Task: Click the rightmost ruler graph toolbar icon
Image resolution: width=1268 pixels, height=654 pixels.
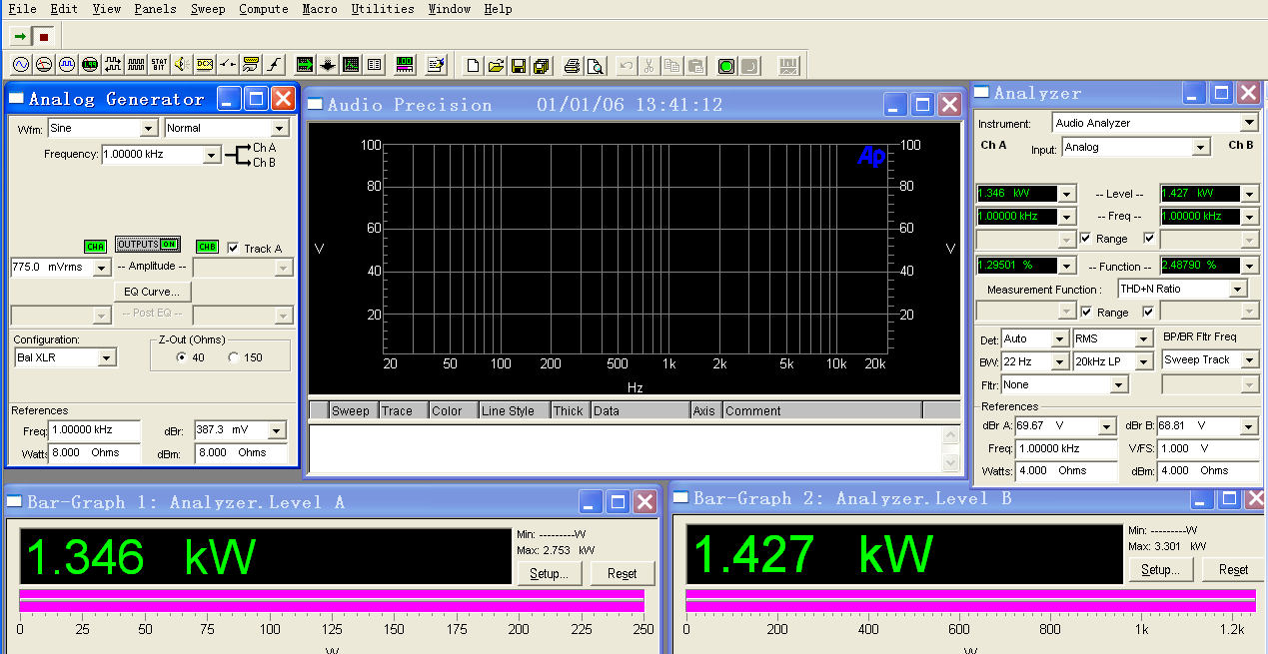Action: tap(789, 66)
